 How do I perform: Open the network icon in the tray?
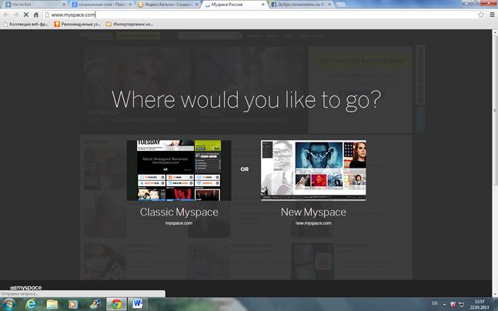pos(462,304)
